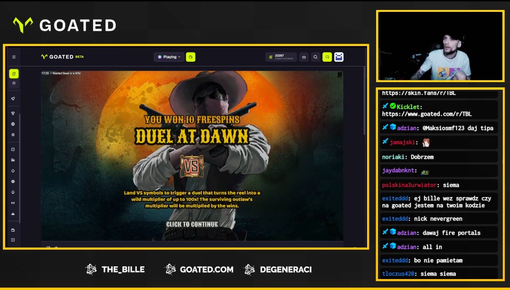Click the jaydabnknt frog emote
The height and width of the screenshot is (290, 510).
pyautogui.click(x=425, y=171)
